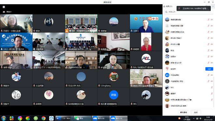Open the Windows Start menu
Viewport: 215px width, 121px height.
[4, 118]
